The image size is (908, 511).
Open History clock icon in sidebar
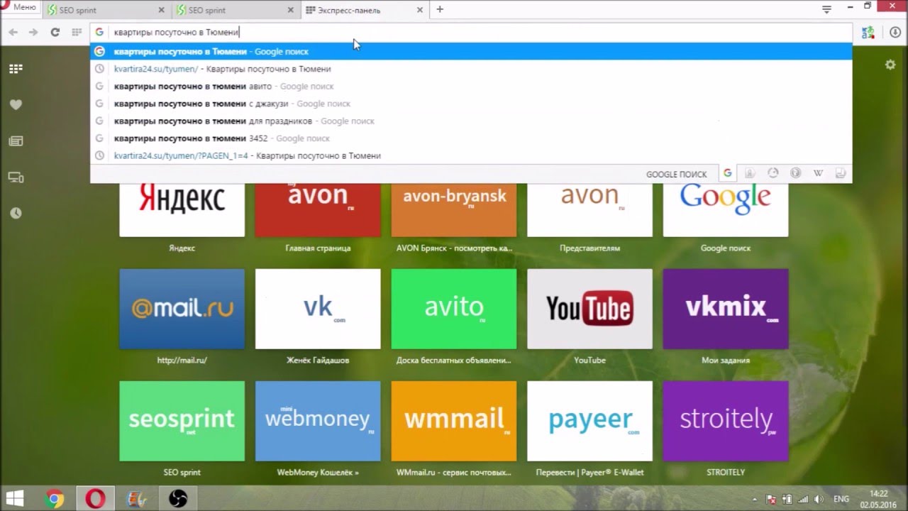pyautogui.click(x=16, y=213)
